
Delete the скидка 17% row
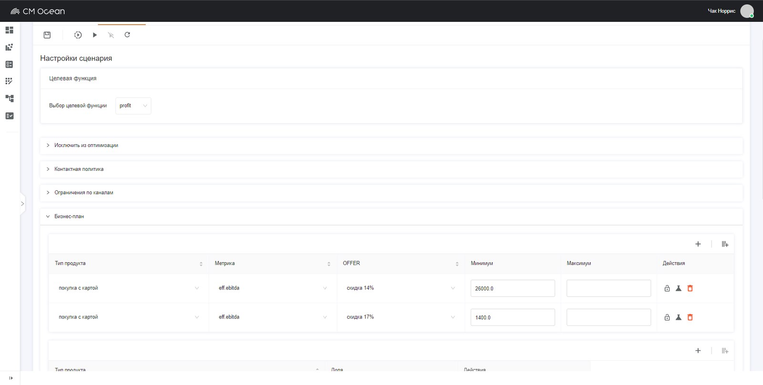pyautogui.click(x=690, y=317)
